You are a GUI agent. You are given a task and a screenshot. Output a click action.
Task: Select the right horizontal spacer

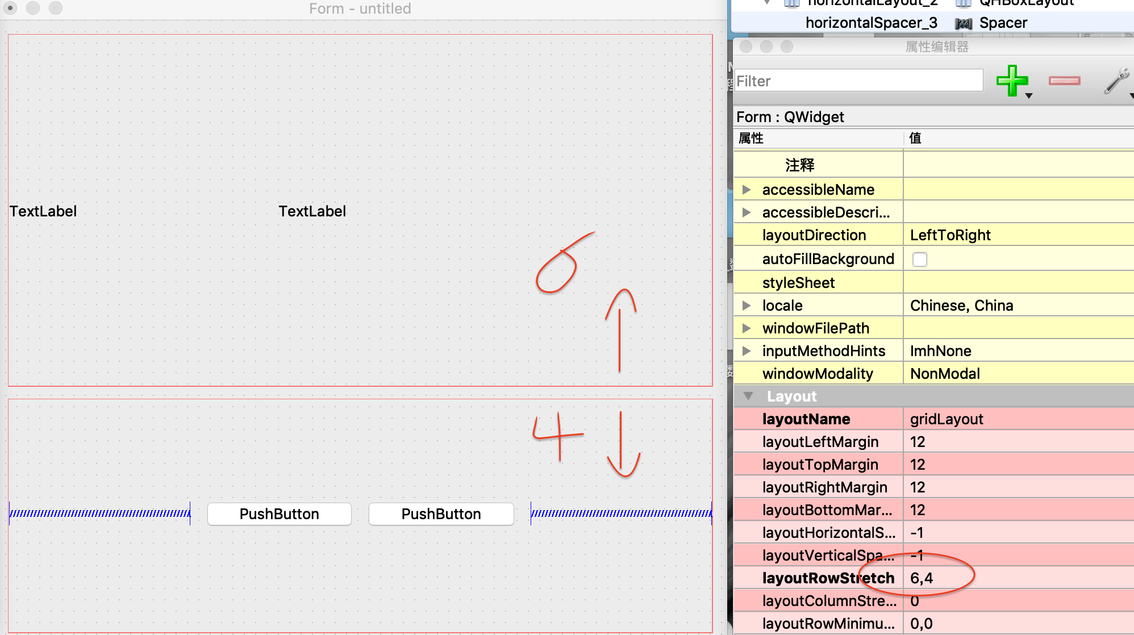(x=621, y=513)
